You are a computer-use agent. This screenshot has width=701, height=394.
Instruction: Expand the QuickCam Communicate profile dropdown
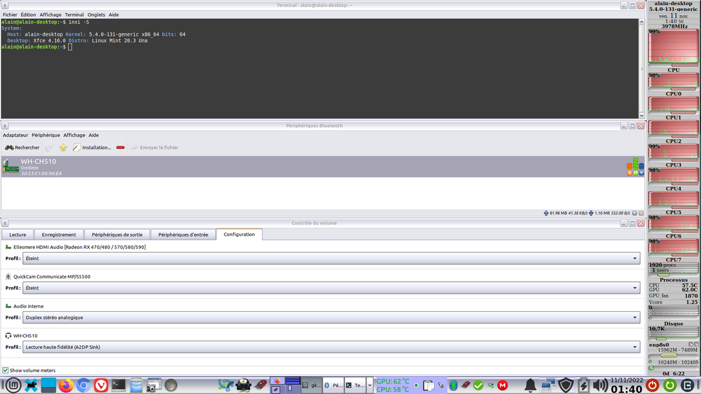point(331,288)
